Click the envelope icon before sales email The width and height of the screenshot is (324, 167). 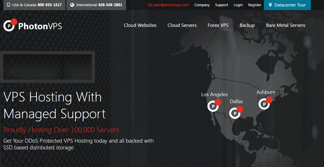pyautogui.click(x=150, y=5)
